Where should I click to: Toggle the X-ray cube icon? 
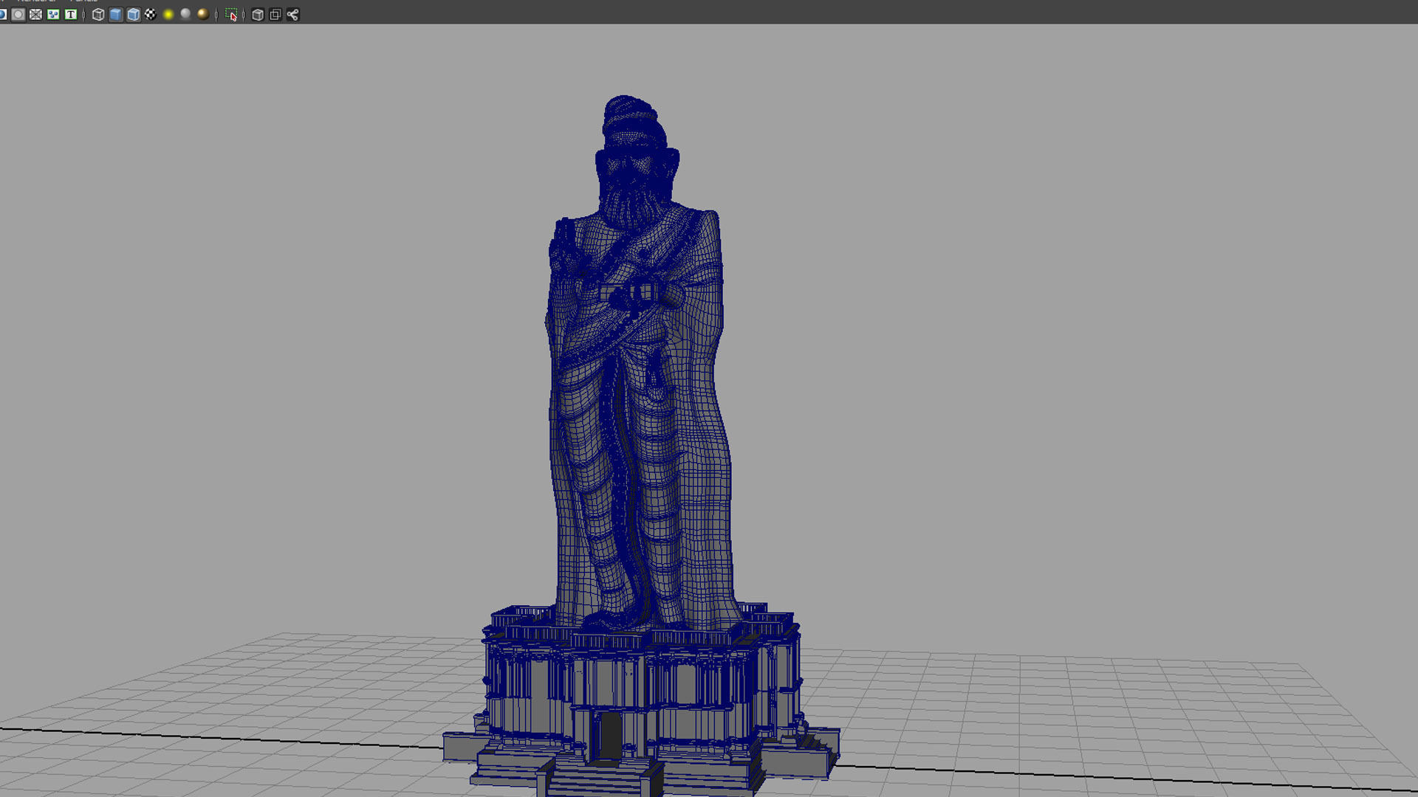tap(258, 14)
